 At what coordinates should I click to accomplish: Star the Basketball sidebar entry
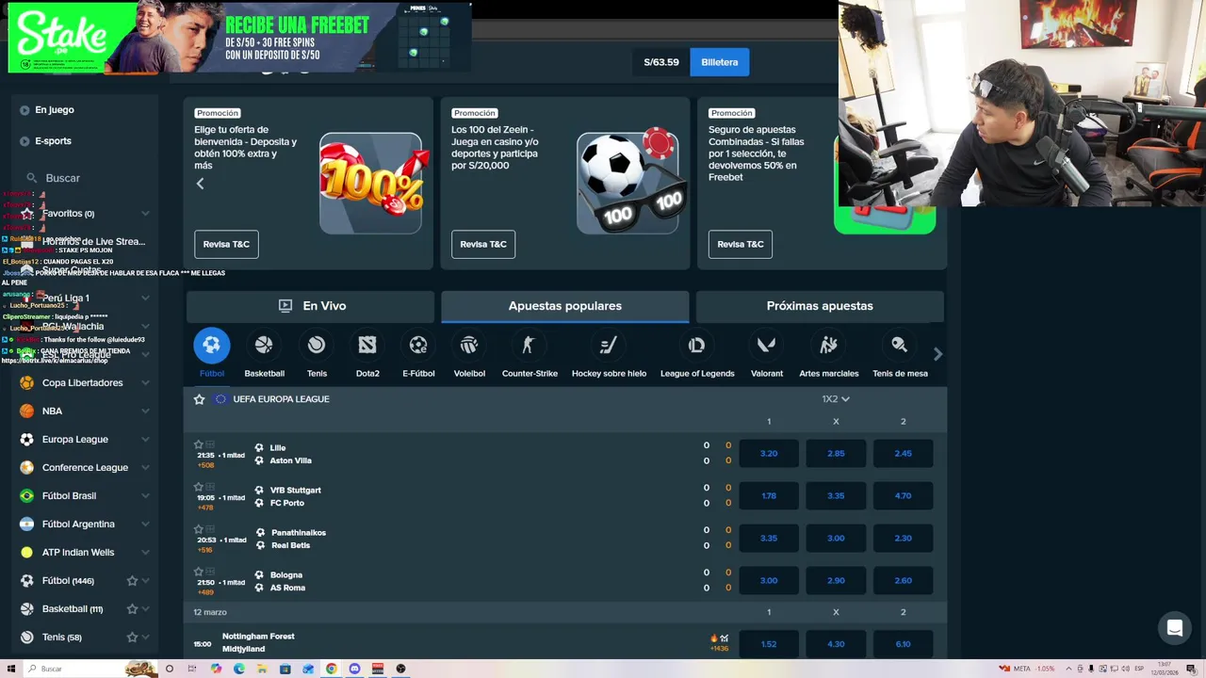[x=132, y=609]
